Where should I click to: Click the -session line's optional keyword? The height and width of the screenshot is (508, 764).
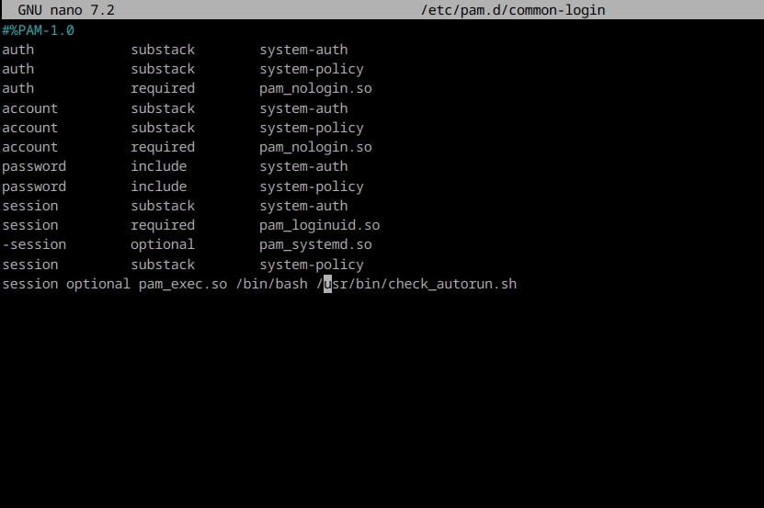tap(162, 244)
